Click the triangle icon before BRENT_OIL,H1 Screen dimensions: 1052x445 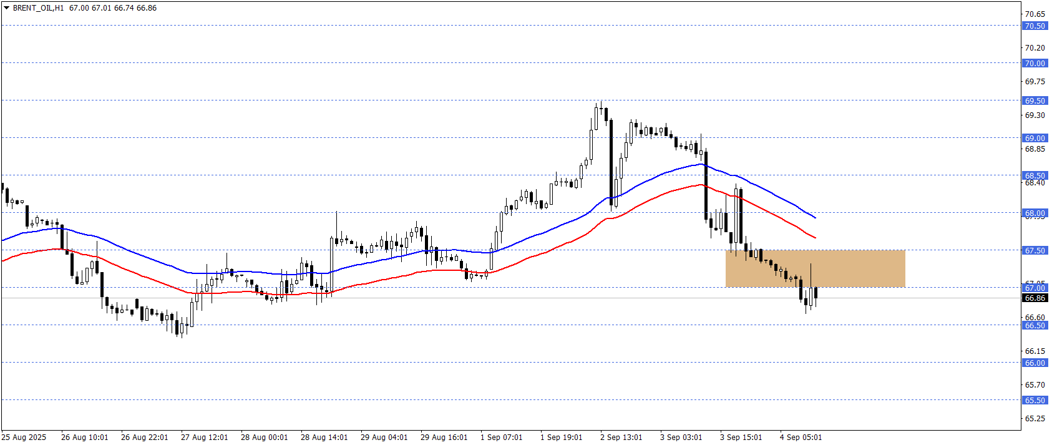[6, 7]
